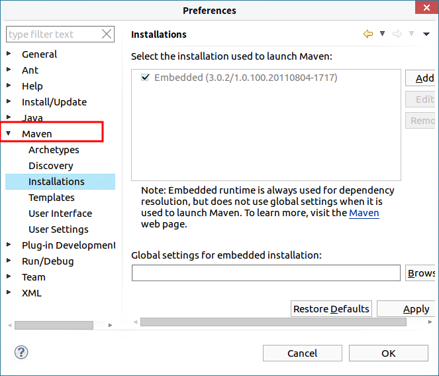Close the Preferences dialog

426,7
